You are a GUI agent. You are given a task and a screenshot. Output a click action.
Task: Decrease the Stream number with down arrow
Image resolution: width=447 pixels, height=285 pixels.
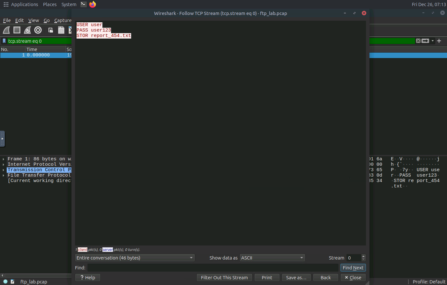coord(363,259)
